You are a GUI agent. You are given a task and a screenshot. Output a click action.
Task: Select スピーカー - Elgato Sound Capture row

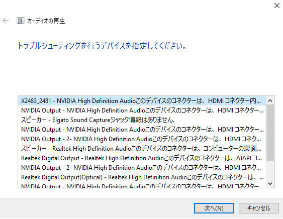tap(142, 120)
